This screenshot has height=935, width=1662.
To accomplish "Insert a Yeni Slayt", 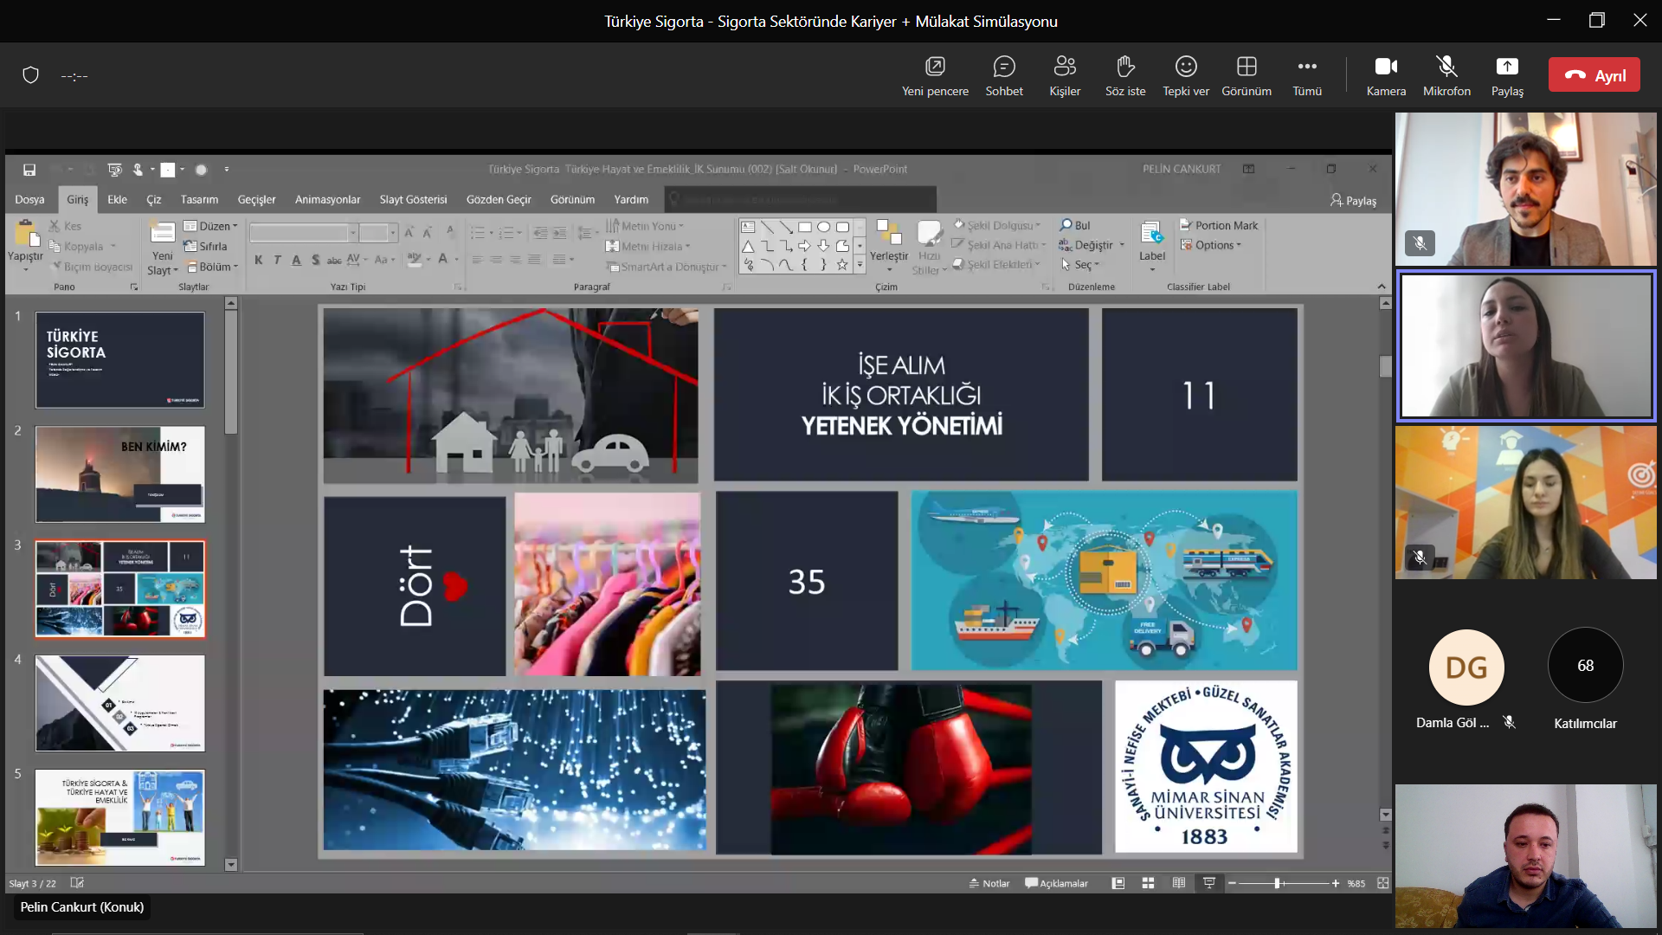I will [163, 248].
